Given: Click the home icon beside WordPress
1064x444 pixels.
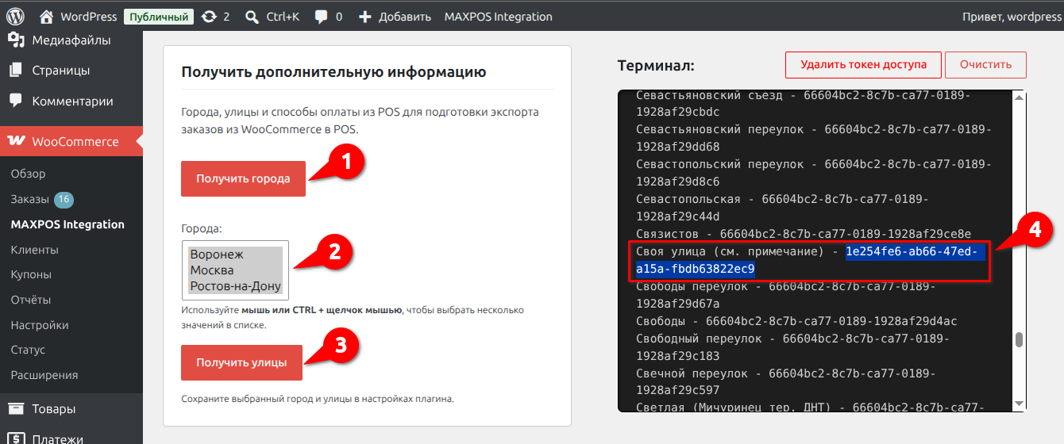Looking at the screenshot, I should pyautogui.click(x=47, y=16).
